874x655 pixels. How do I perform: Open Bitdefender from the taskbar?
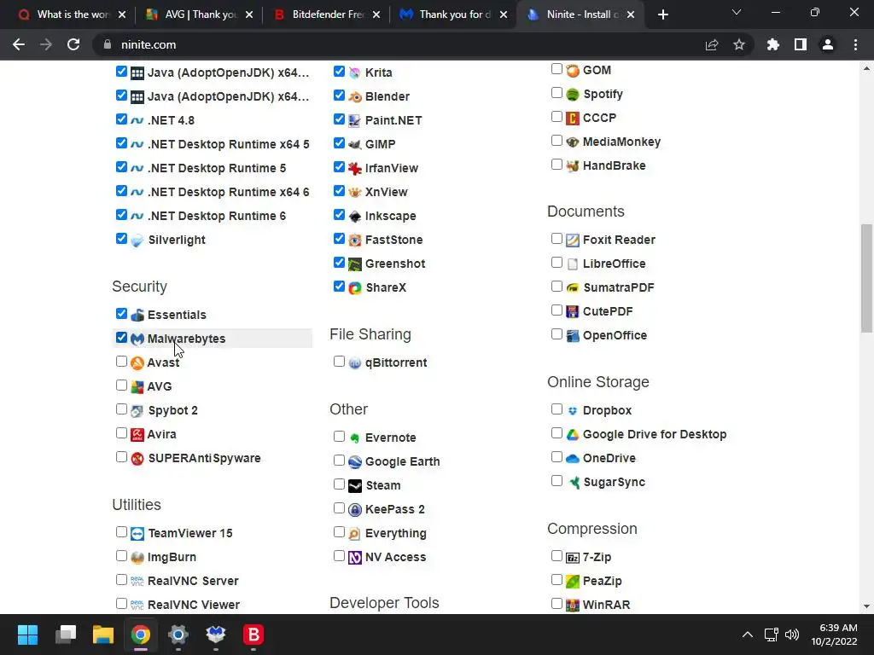253,635
